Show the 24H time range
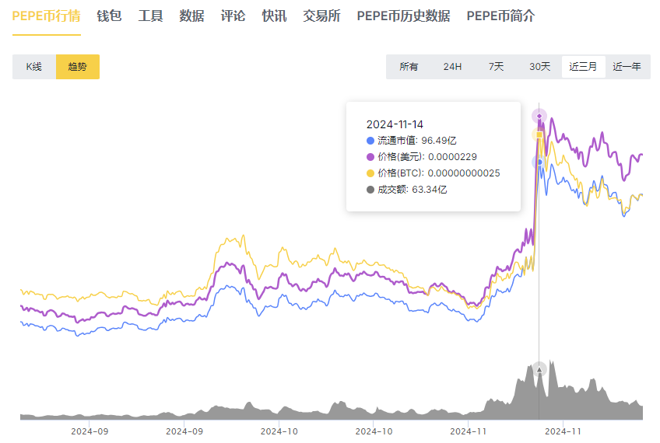The image size is (660, 443). (x=452, y=67)
